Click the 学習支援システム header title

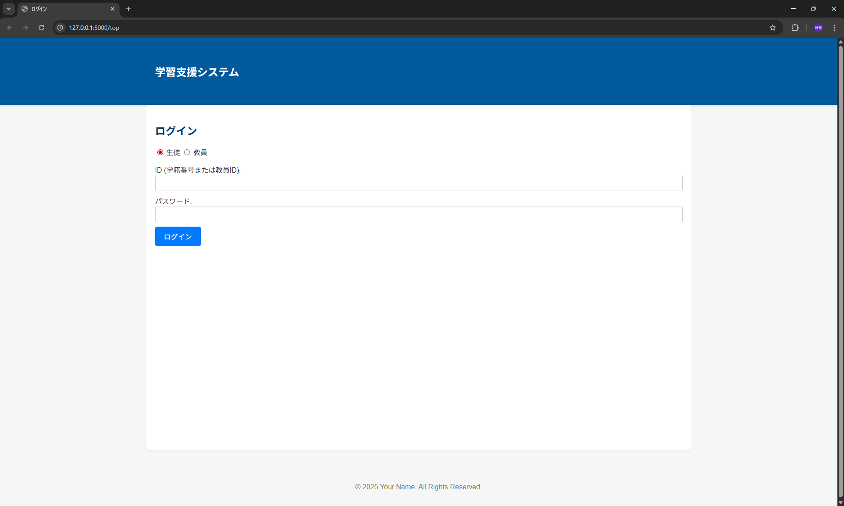tap(197, 72)
